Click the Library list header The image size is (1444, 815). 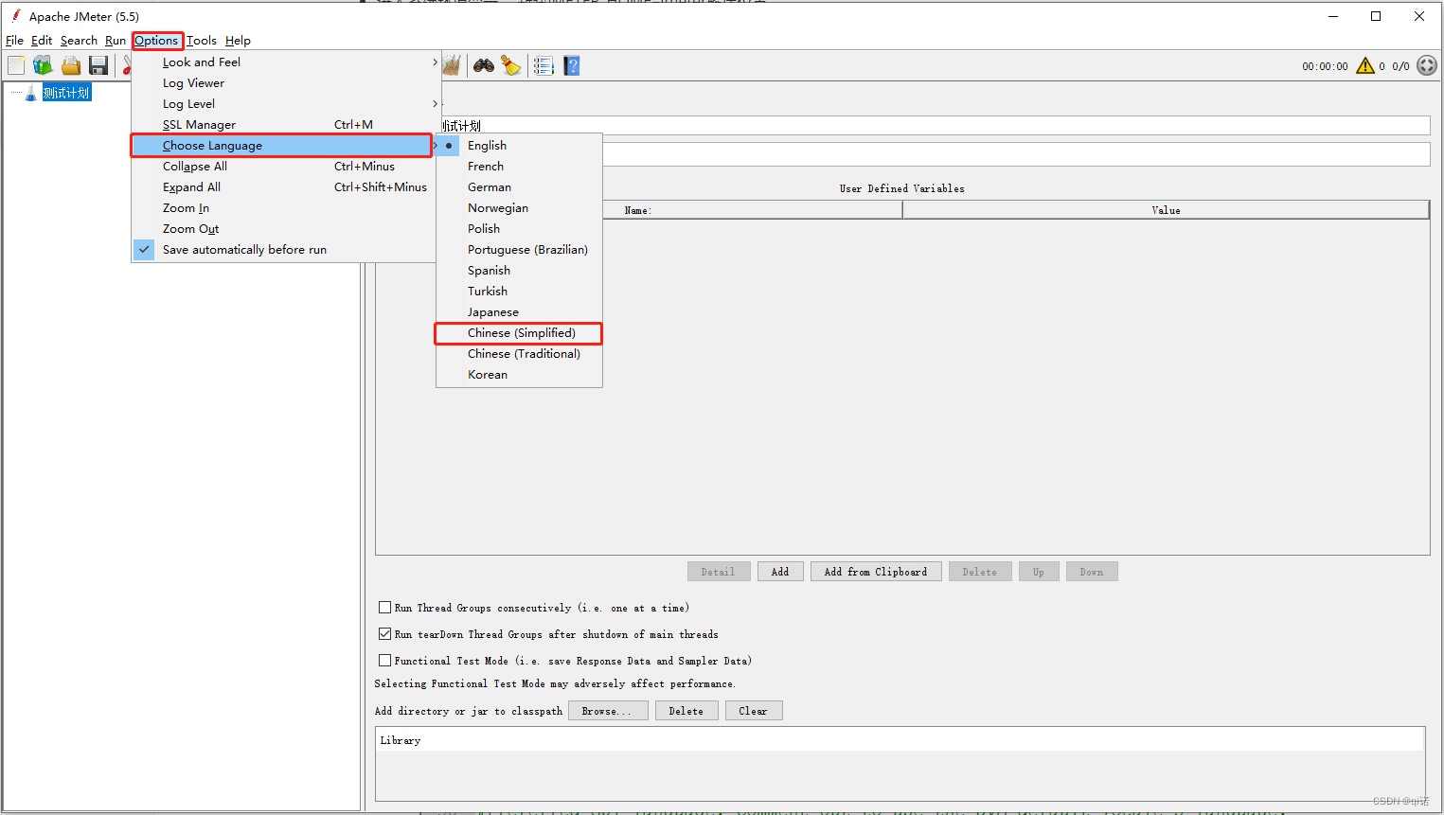coord(900,740)
